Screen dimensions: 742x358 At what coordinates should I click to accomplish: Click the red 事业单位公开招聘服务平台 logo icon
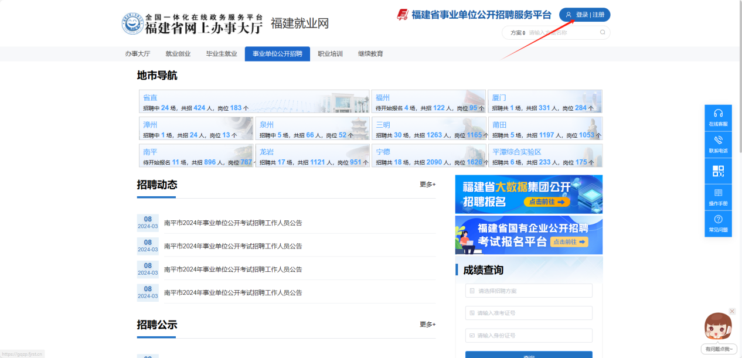coord(402,15)
